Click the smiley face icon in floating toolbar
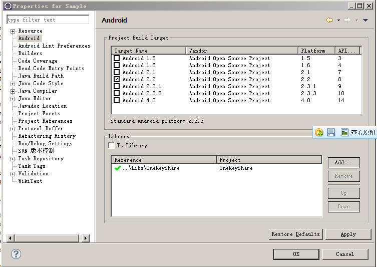 pyautogui.click(x=319, y=132)
